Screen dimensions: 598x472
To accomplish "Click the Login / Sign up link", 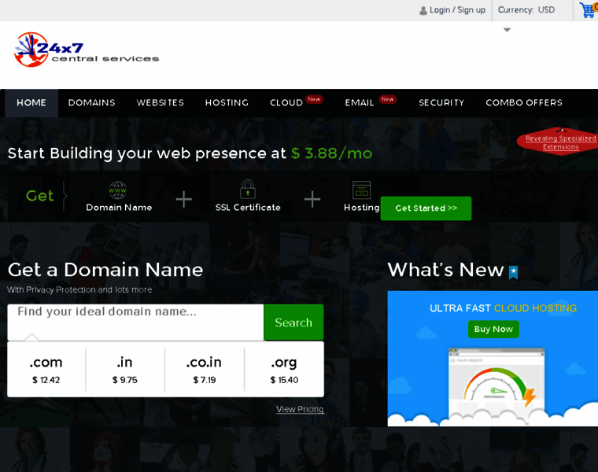I will pos(457,10).
